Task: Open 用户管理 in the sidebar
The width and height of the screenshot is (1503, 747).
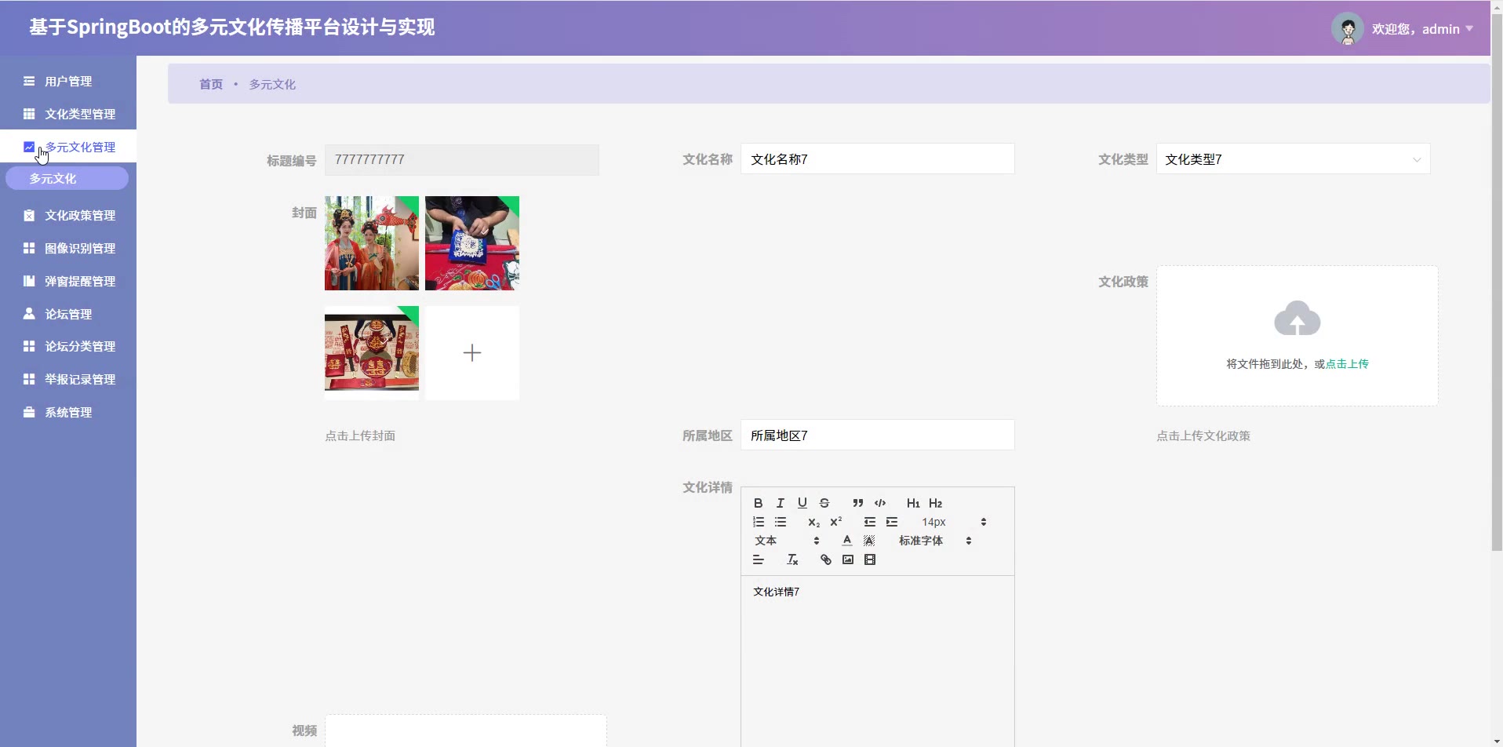Action: [x=68, y=82]
